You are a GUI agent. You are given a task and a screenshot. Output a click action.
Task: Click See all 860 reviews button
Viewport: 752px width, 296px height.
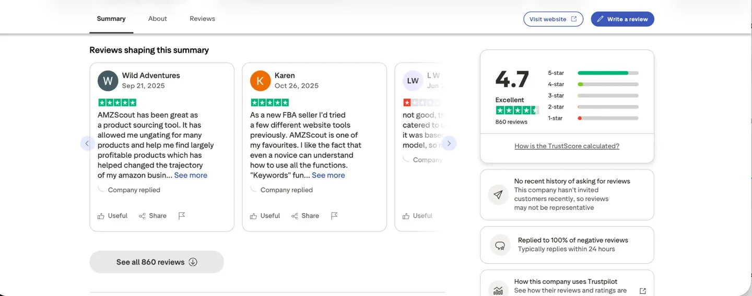(x=157, y=262)
